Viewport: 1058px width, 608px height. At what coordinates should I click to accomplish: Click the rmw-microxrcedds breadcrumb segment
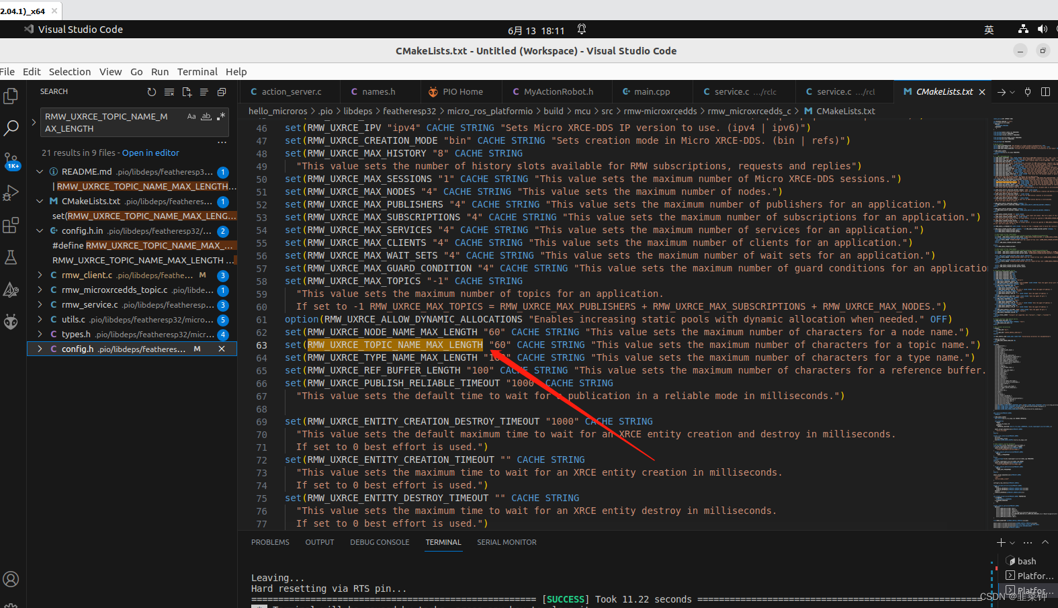[660, 112]
